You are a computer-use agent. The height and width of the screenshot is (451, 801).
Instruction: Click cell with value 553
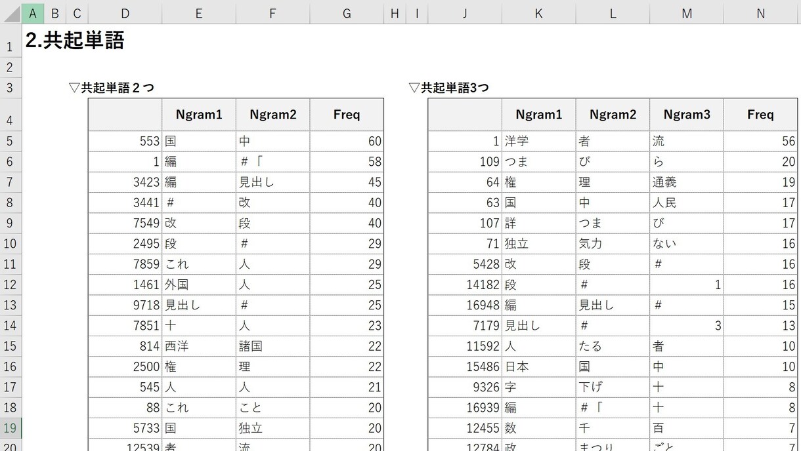point(125,141)
